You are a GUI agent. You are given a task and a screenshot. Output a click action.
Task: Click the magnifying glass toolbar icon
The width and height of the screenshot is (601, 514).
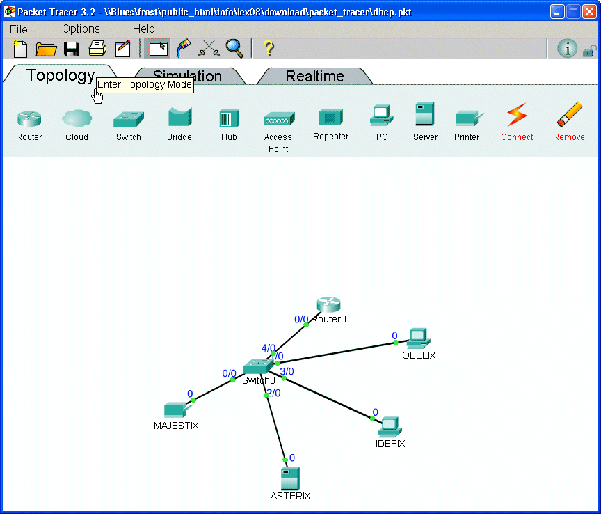point(234,49)
